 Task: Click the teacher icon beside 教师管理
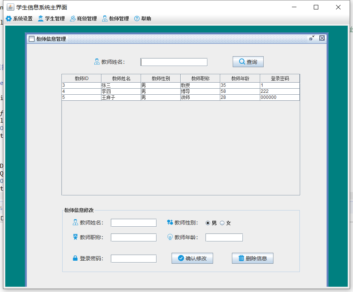point(105,19)
